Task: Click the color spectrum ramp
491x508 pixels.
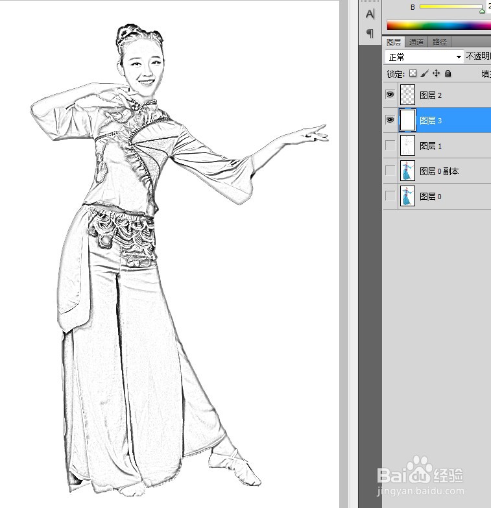Action: [x=438, y=25]
